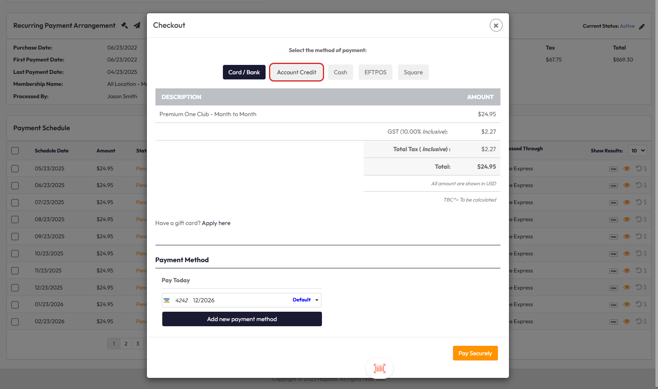Screen dimensions: 658x389
Task: Choose the Square payment option
Action: [x=413, y=72]
